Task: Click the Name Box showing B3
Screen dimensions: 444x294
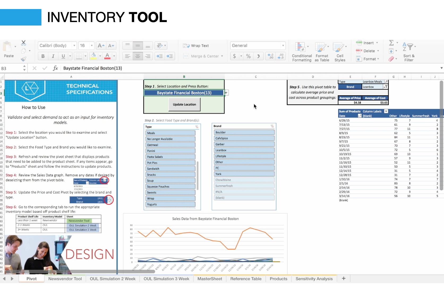Action: coord(11,68)
